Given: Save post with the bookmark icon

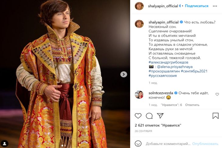Looking at the screenshot, I should (215, 116).
